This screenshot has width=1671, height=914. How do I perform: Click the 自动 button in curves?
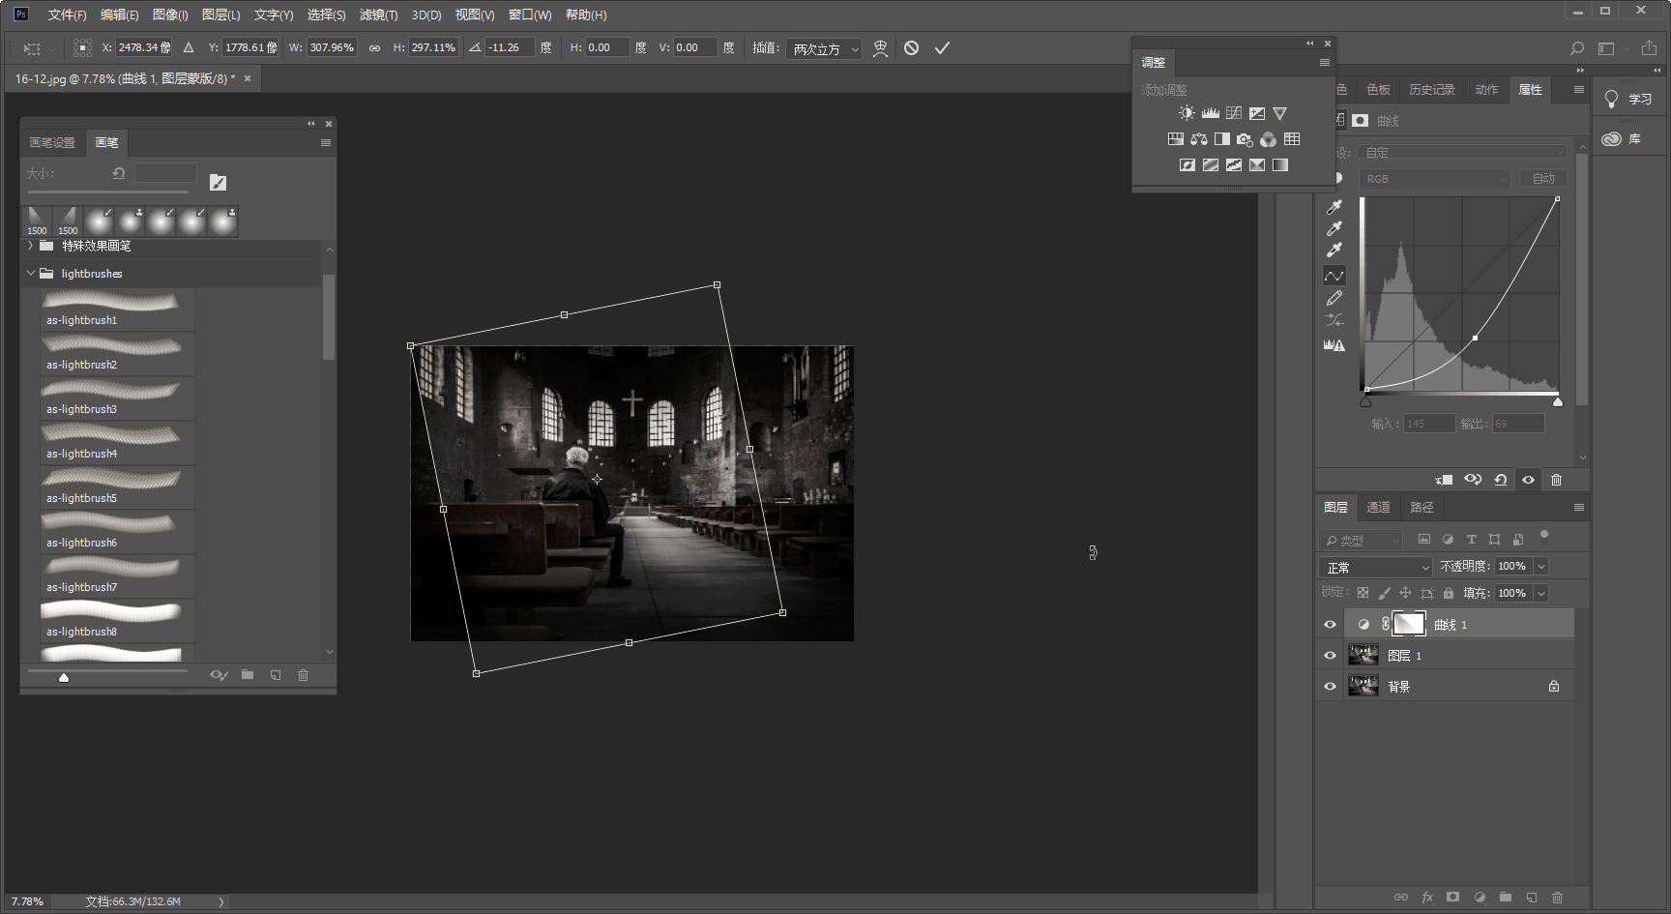[x=1542, y=178]
